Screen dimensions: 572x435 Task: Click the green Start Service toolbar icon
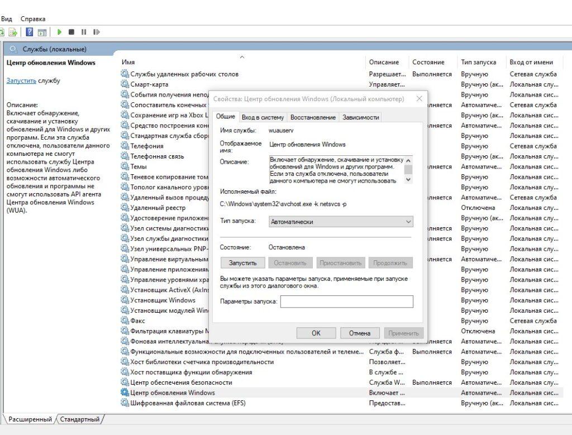pyautogui.click(x=59, y=32)
